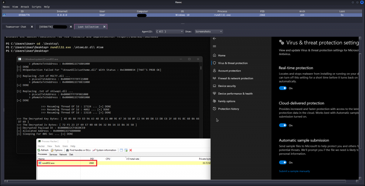This screenshot has height=186, width=365.
Task: Select the Processes tab in Process Hacker
Action: tap(42, 154)
